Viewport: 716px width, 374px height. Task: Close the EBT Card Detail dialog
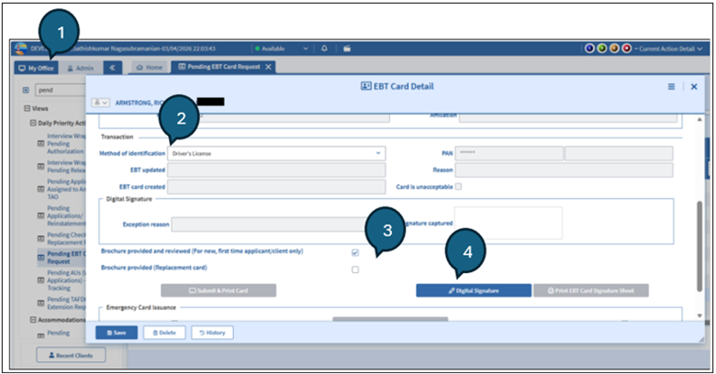694,87
